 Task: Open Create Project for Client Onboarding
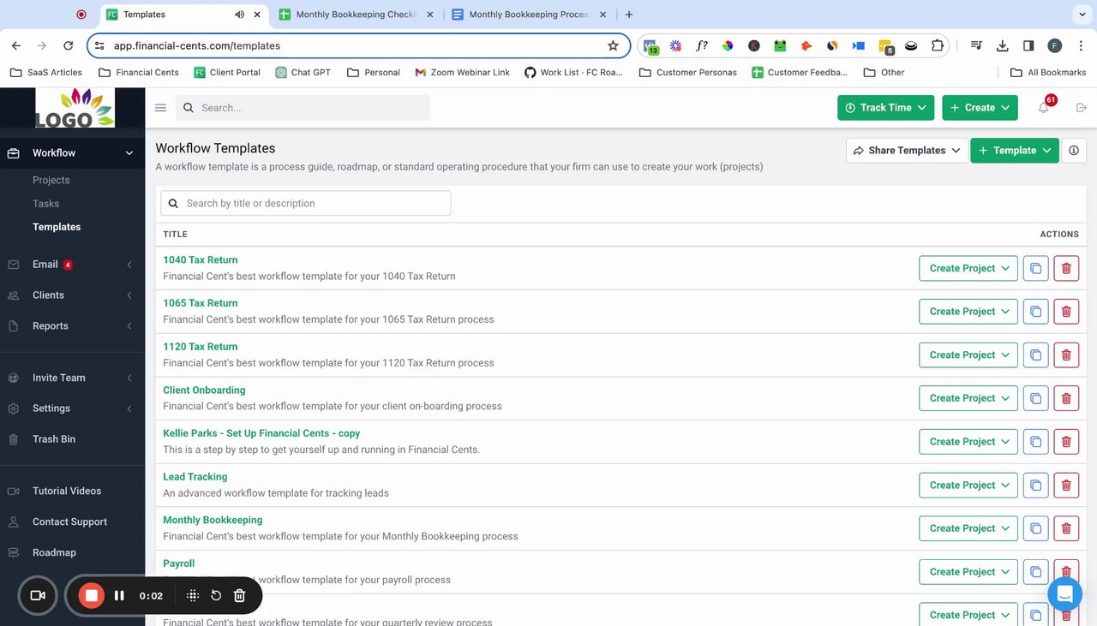(968, 398)
